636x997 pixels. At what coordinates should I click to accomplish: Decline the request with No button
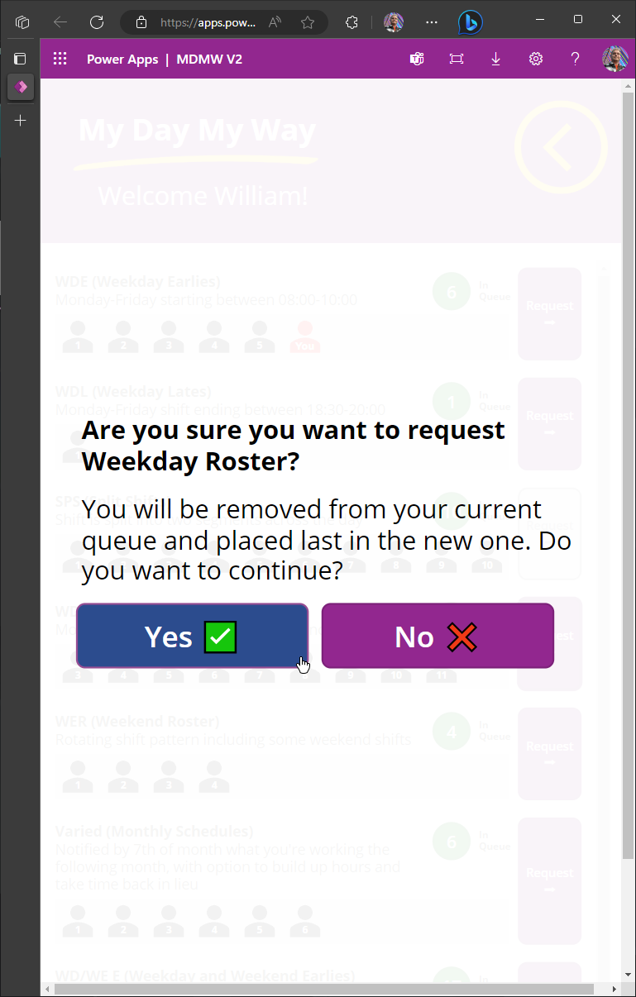click(x=438, y=636)
